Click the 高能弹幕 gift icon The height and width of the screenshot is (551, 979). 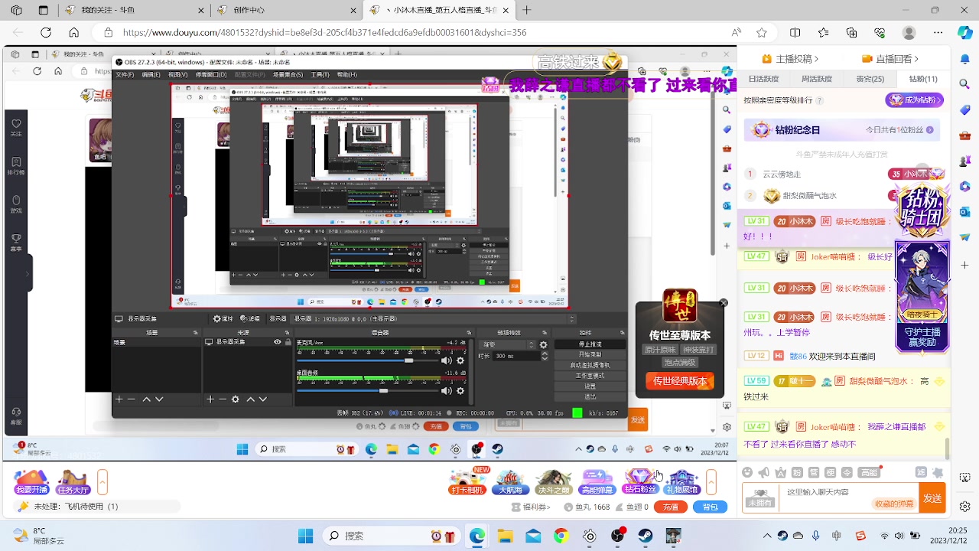click(597, 482)
